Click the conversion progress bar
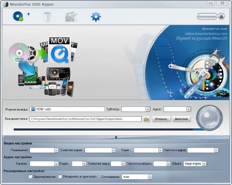232x185 pixels. (108, 129)
